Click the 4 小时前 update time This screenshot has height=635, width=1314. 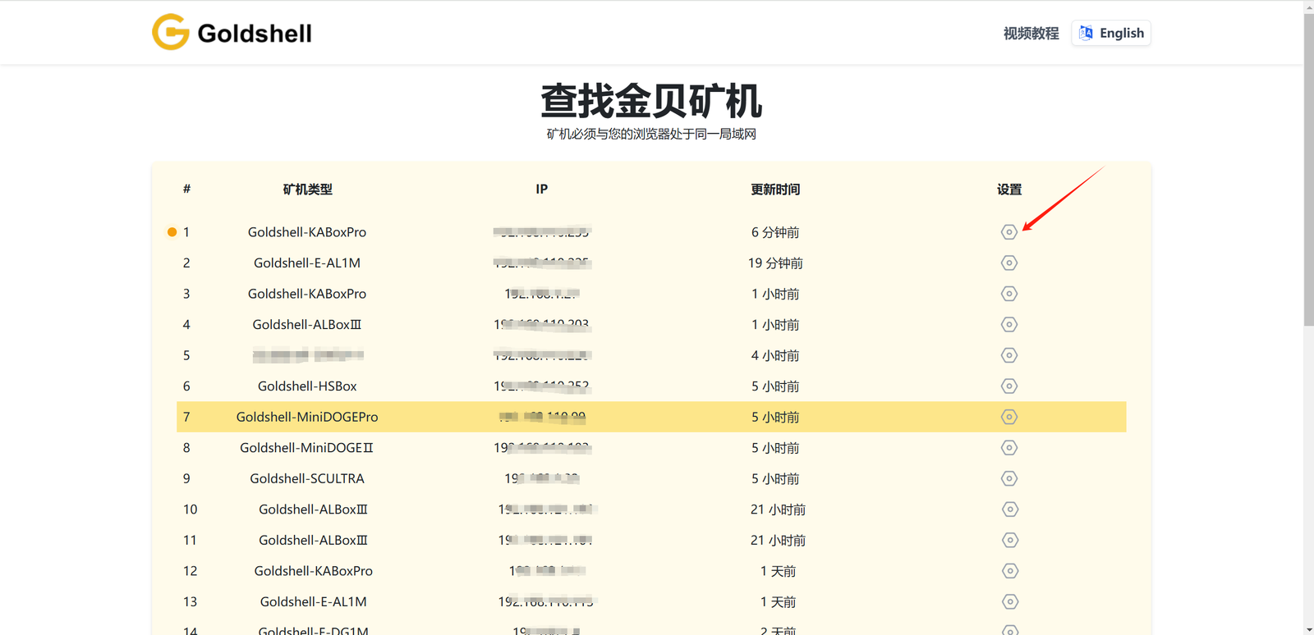pos(775,355)
